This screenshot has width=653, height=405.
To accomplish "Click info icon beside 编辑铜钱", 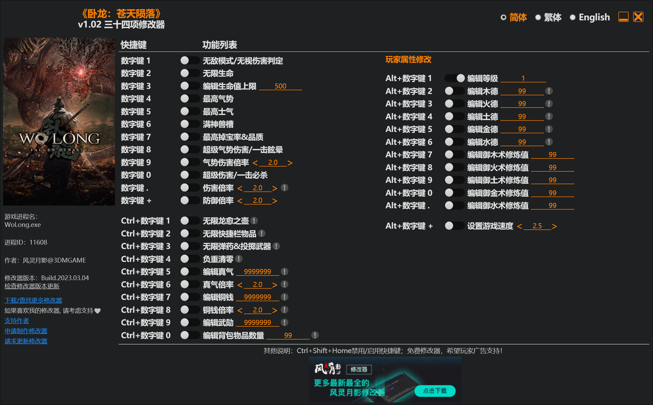I will pos(285,297).
